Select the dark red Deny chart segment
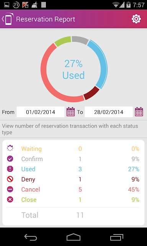Image resolution: width=147 pixels, height=246 pixels. point(92,93)
